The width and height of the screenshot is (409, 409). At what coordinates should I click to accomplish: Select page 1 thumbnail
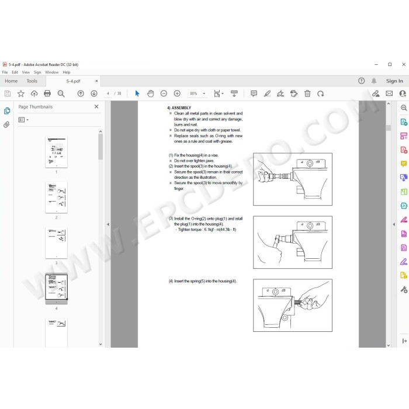coord(56,152)
